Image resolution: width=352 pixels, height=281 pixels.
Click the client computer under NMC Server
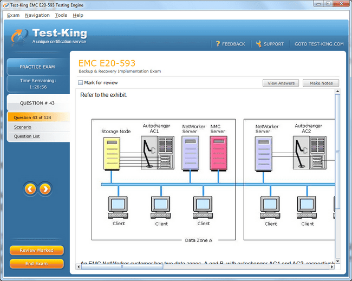(203, 207)
